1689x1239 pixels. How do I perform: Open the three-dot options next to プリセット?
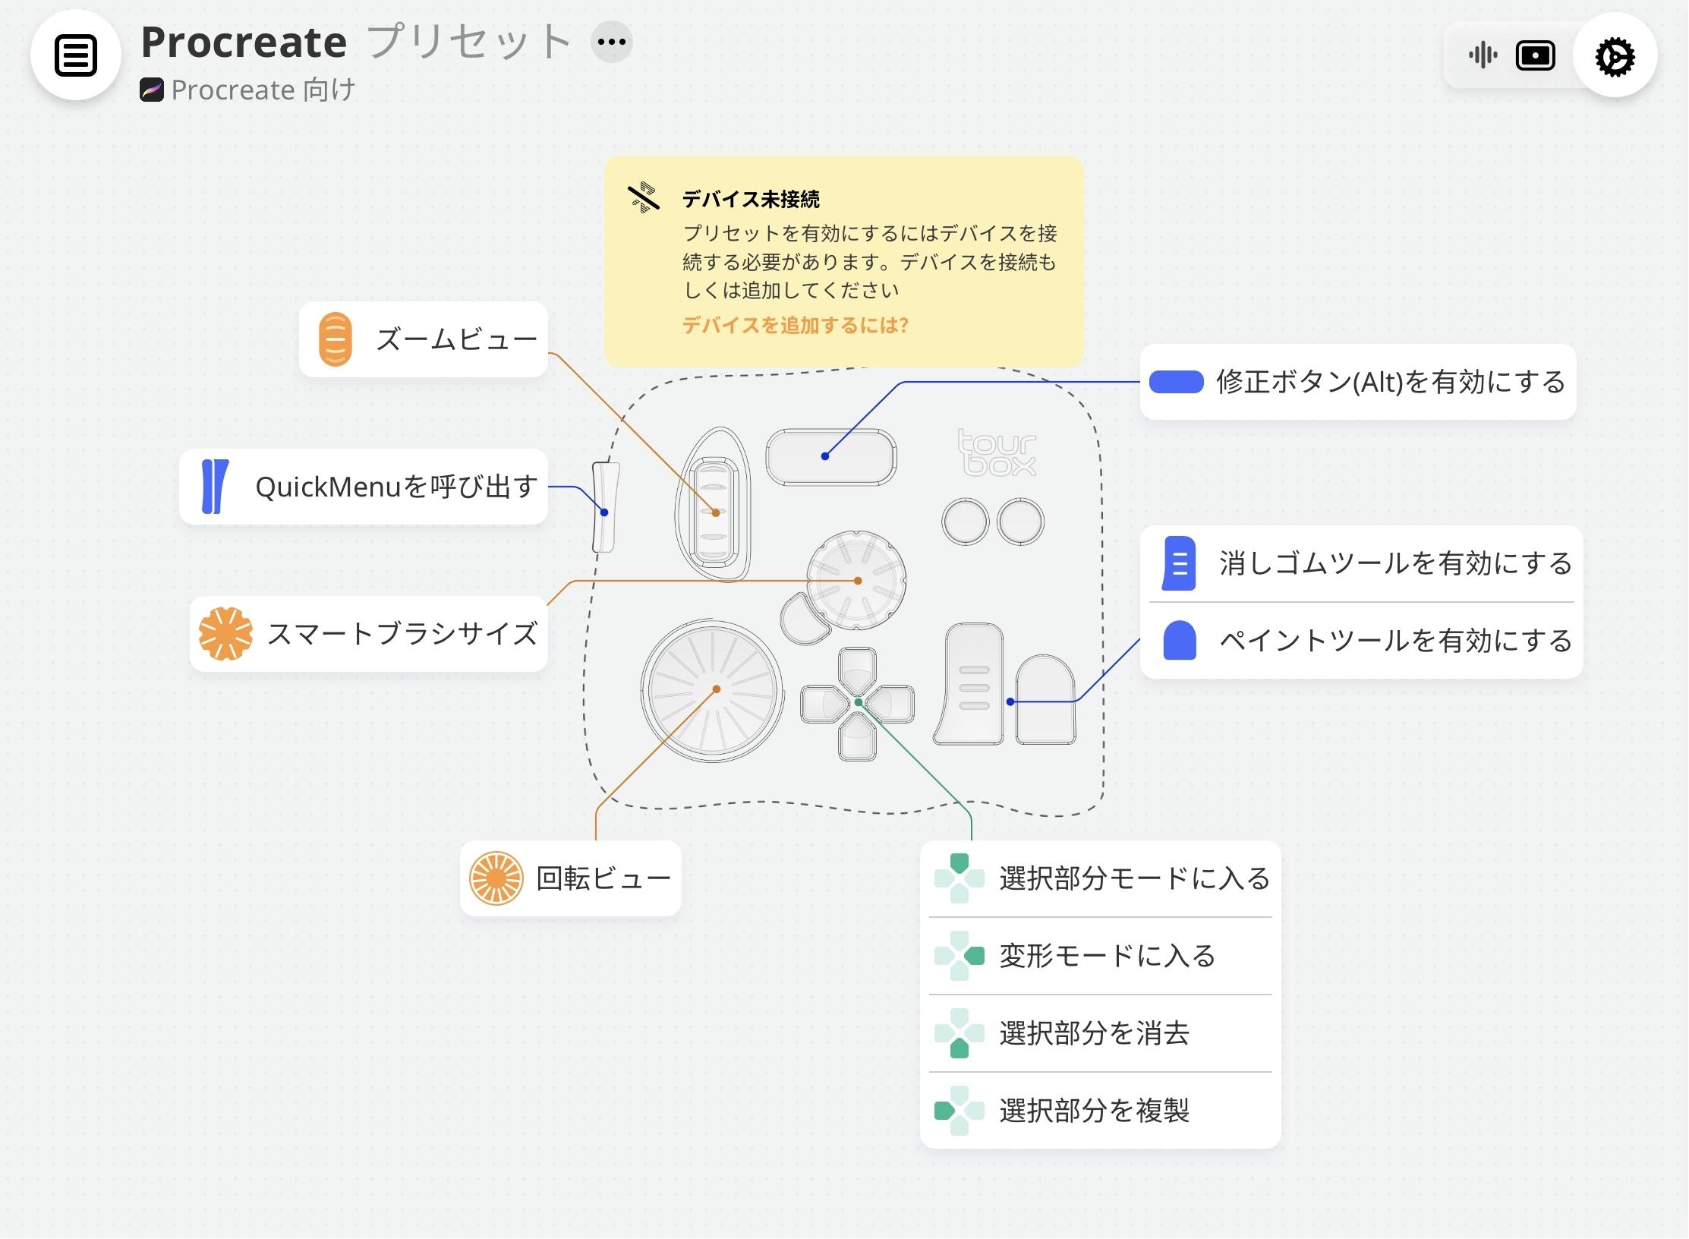pos(612,42)
